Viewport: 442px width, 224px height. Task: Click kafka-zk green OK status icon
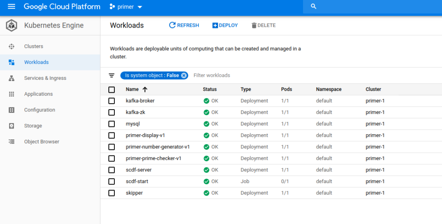[x=206, y=112]
